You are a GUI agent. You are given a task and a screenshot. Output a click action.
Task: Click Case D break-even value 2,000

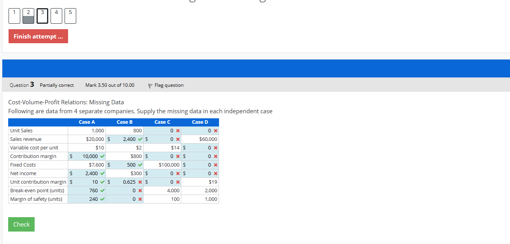coord(211,190)
